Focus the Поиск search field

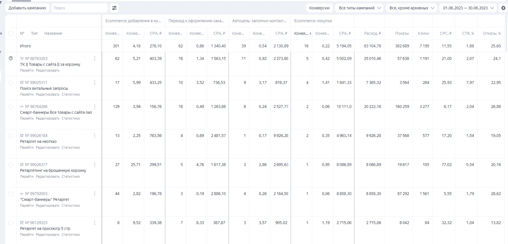pyautogui.click(x=79, y=8)
